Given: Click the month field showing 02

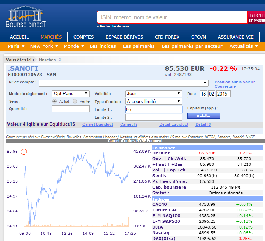Looking at the screenshot, I should [212, 94].
